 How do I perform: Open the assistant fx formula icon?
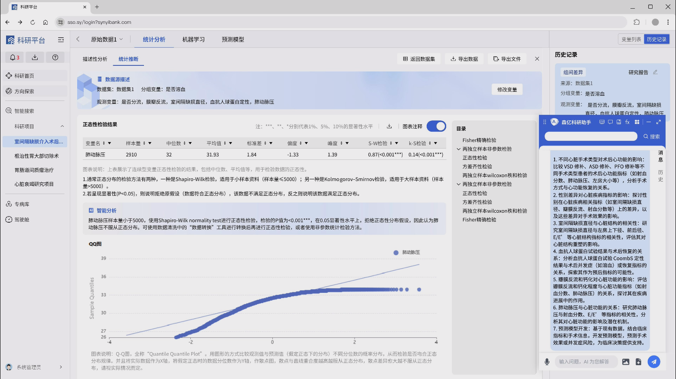(627, 122)
